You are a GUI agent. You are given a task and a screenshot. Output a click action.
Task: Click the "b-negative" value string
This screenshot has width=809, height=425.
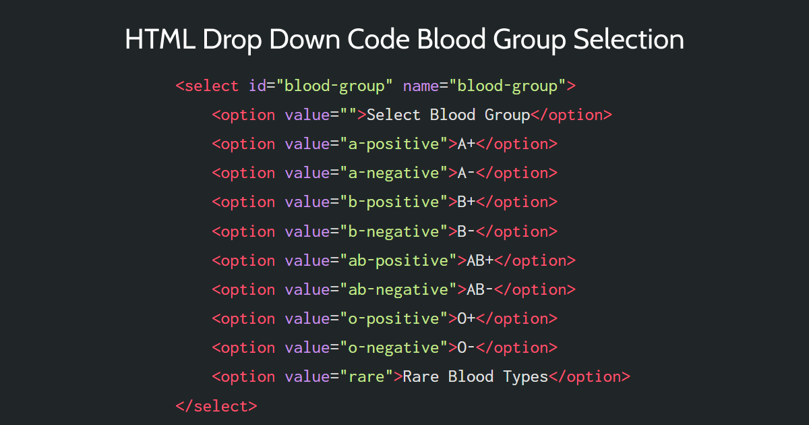pos(394,231)
